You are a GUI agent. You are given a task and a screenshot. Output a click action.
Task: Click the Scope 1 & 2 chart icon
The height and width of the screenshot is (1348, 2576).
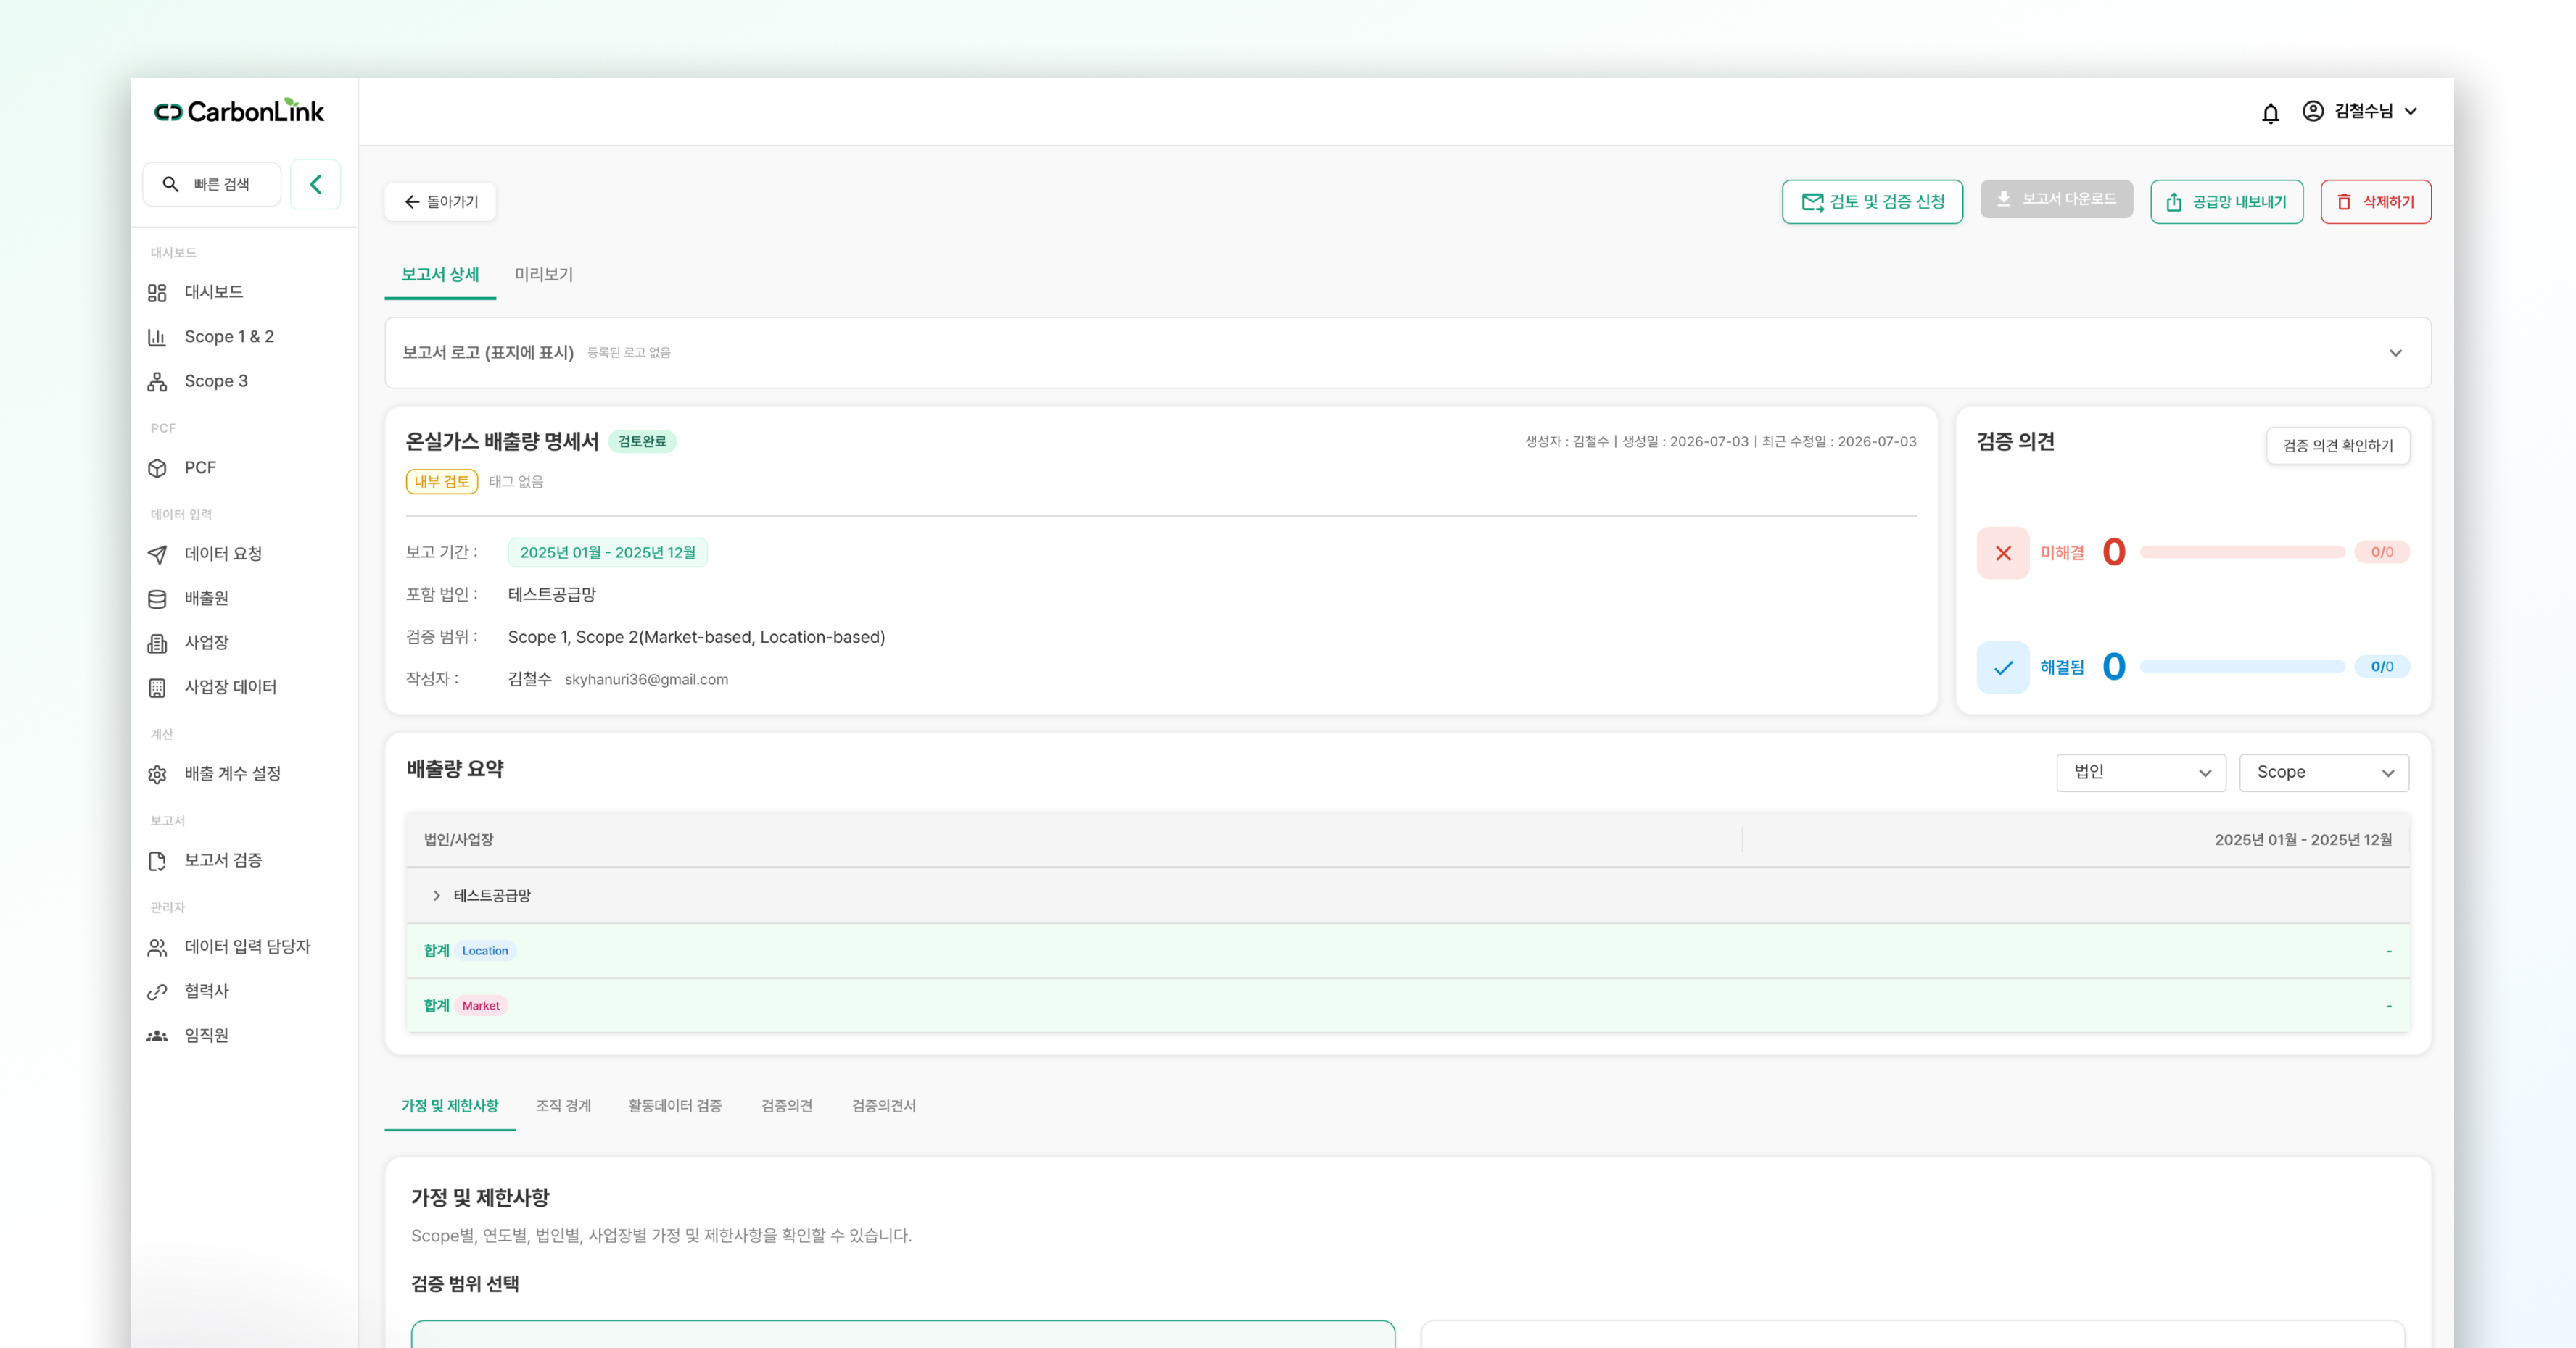coord(157,337)
